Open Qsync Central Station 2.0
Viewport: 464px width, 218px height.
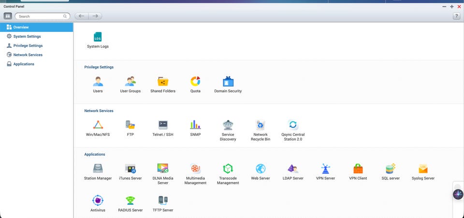coord(293,125)
